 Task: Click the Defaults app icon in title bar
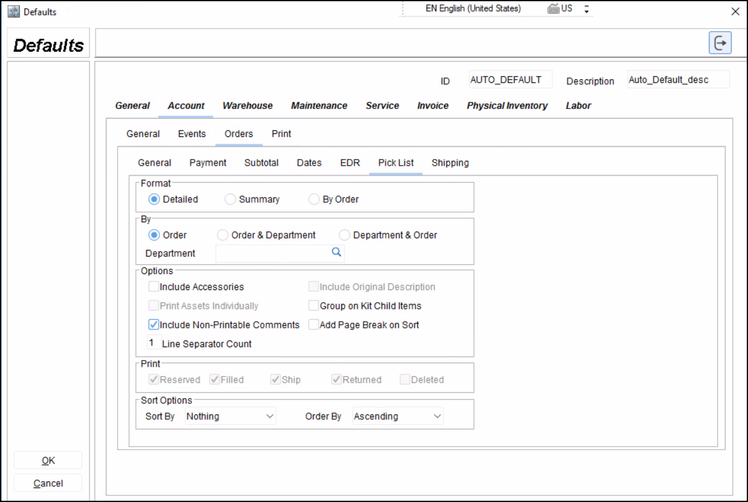[13, 12]
